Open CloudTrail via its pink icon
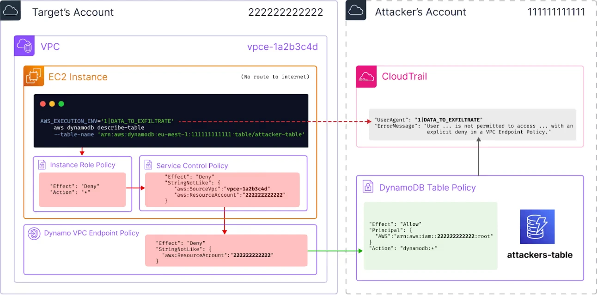Viewport: 597px width, 295px height. click(366, 76)
